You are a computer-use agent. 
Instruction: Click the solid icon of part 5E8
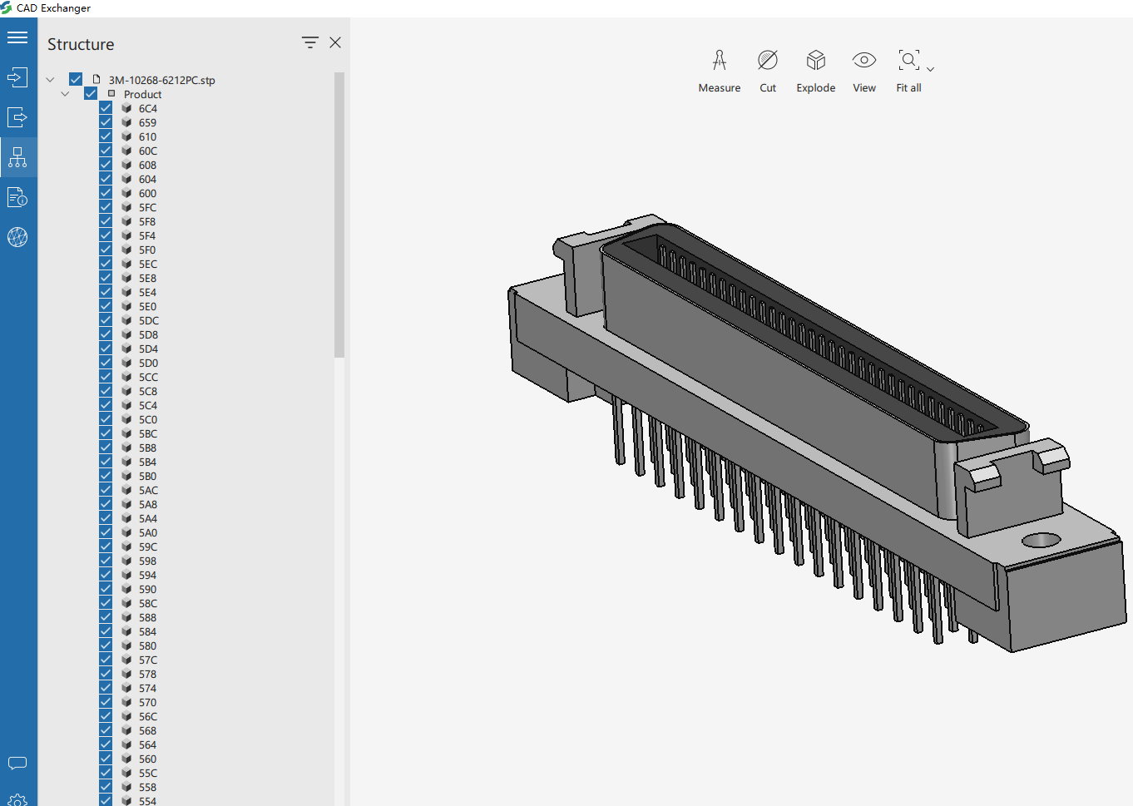coord(126,278)
